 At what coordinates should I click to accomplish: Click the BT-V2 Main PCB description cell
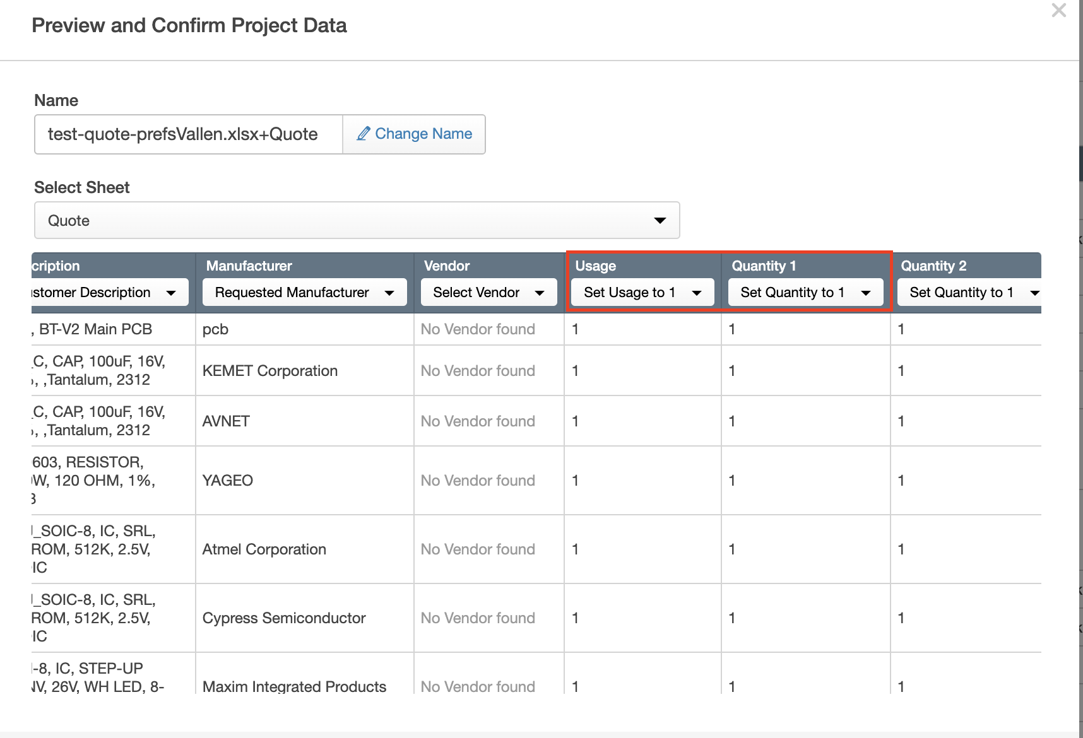[96, 329]
